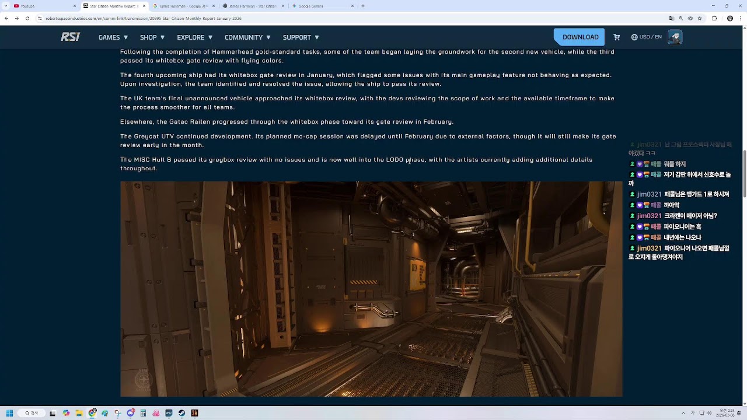Open the Chrome three-dot menu

pyautogui.click(x=741, y=19)
